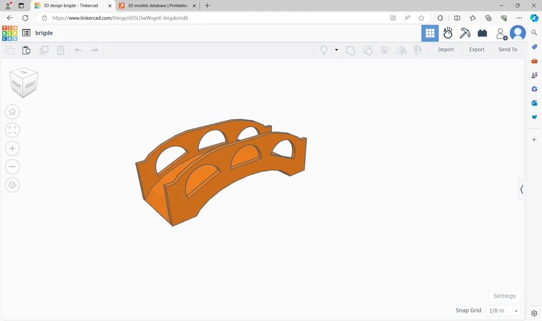Open the Snap Grid size dropdown
The image size is (542, 321).
pos(503,310)
